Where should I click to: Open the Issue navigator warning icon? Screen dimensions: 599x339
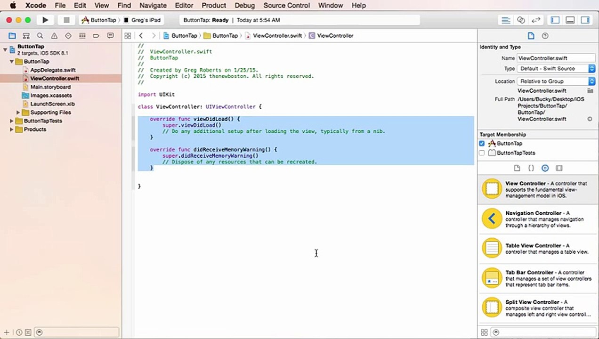[54, 36]
